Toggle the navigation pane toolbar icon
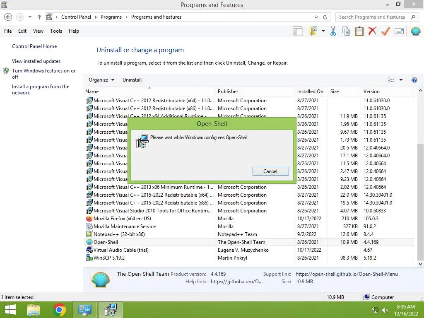The width and height of the screenshot is (424, 318). (297, 31)
